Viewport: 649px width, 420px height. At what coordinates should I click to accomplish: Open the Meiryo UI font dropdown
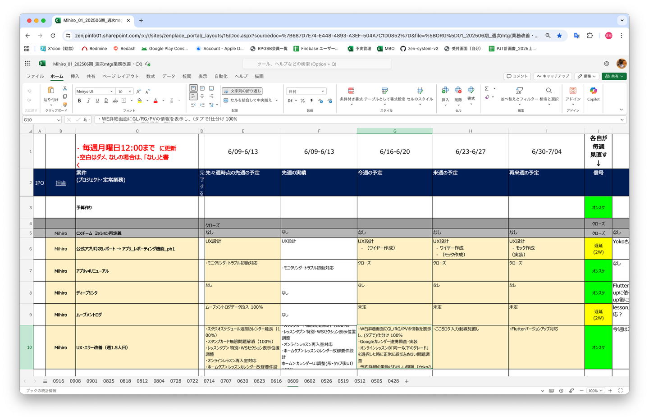click(111, 91)
